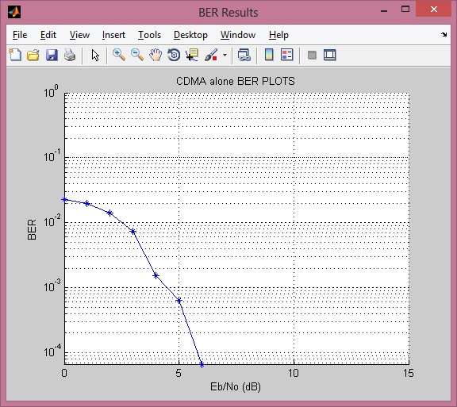
Task: Open file using the folder icon
Action: coord(33,55)
